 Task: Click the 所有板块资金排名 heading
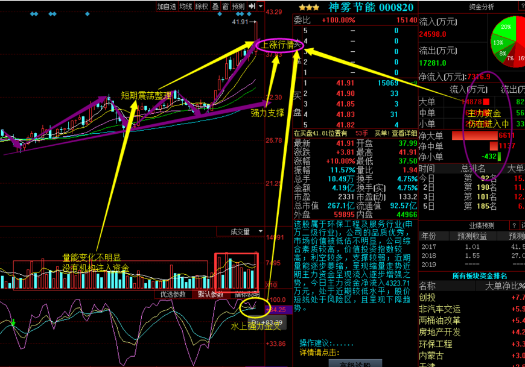tap(480, 276)
